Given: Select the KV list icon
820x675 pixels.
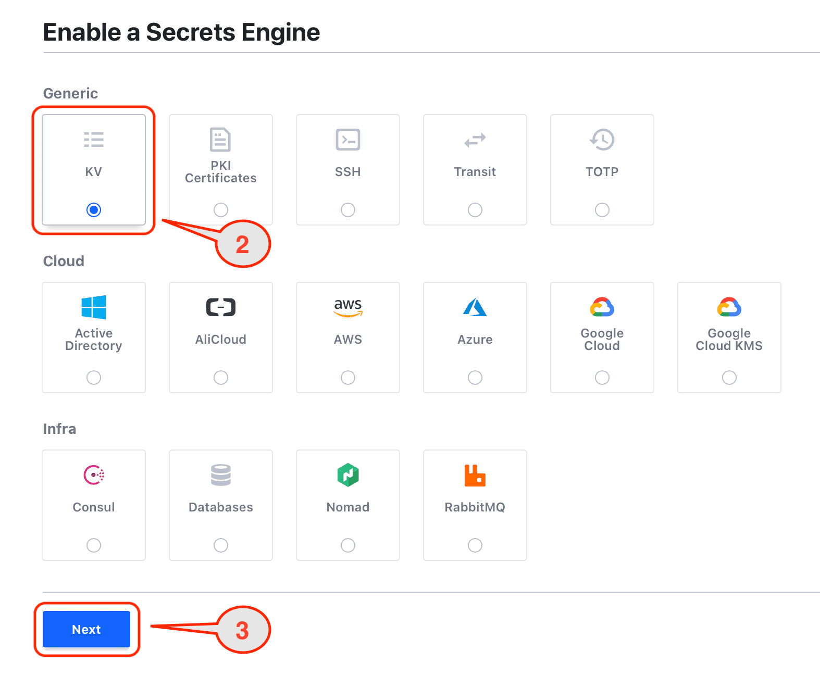Looking at the screenshot, I should click(x=93, y=139).
